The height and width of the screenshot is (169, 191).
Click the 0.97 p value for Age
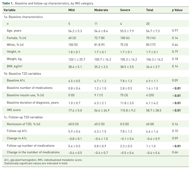(175, 31)
